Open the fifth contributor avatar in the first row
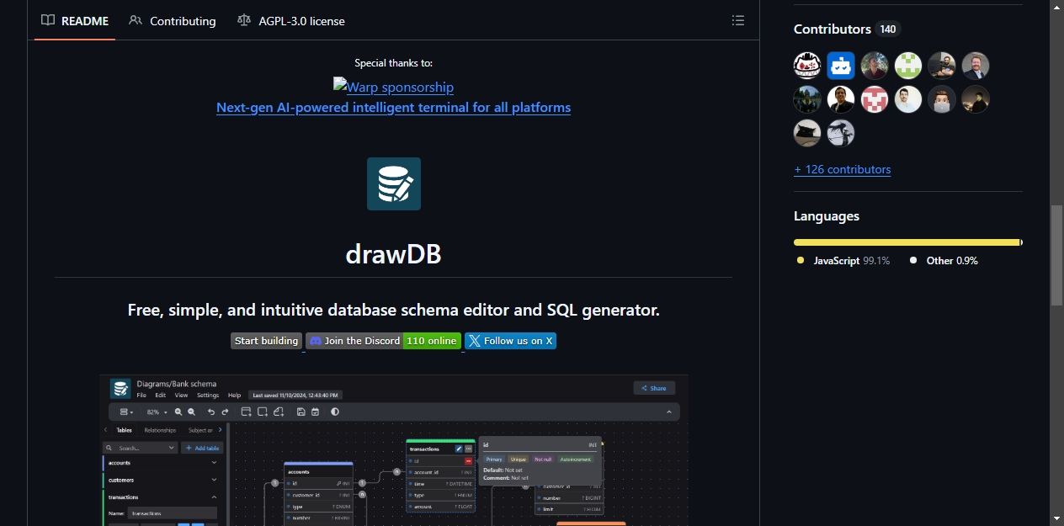 [942, 66]
